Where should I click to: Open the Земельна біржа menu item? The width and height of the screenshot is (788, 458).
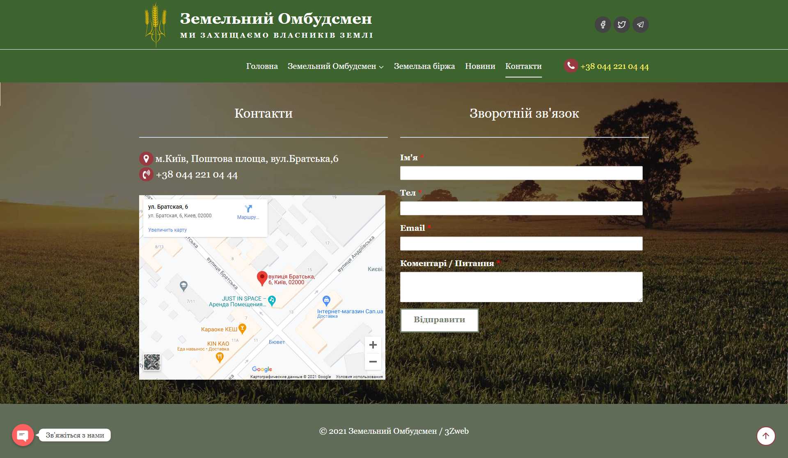tap(424, 66)
